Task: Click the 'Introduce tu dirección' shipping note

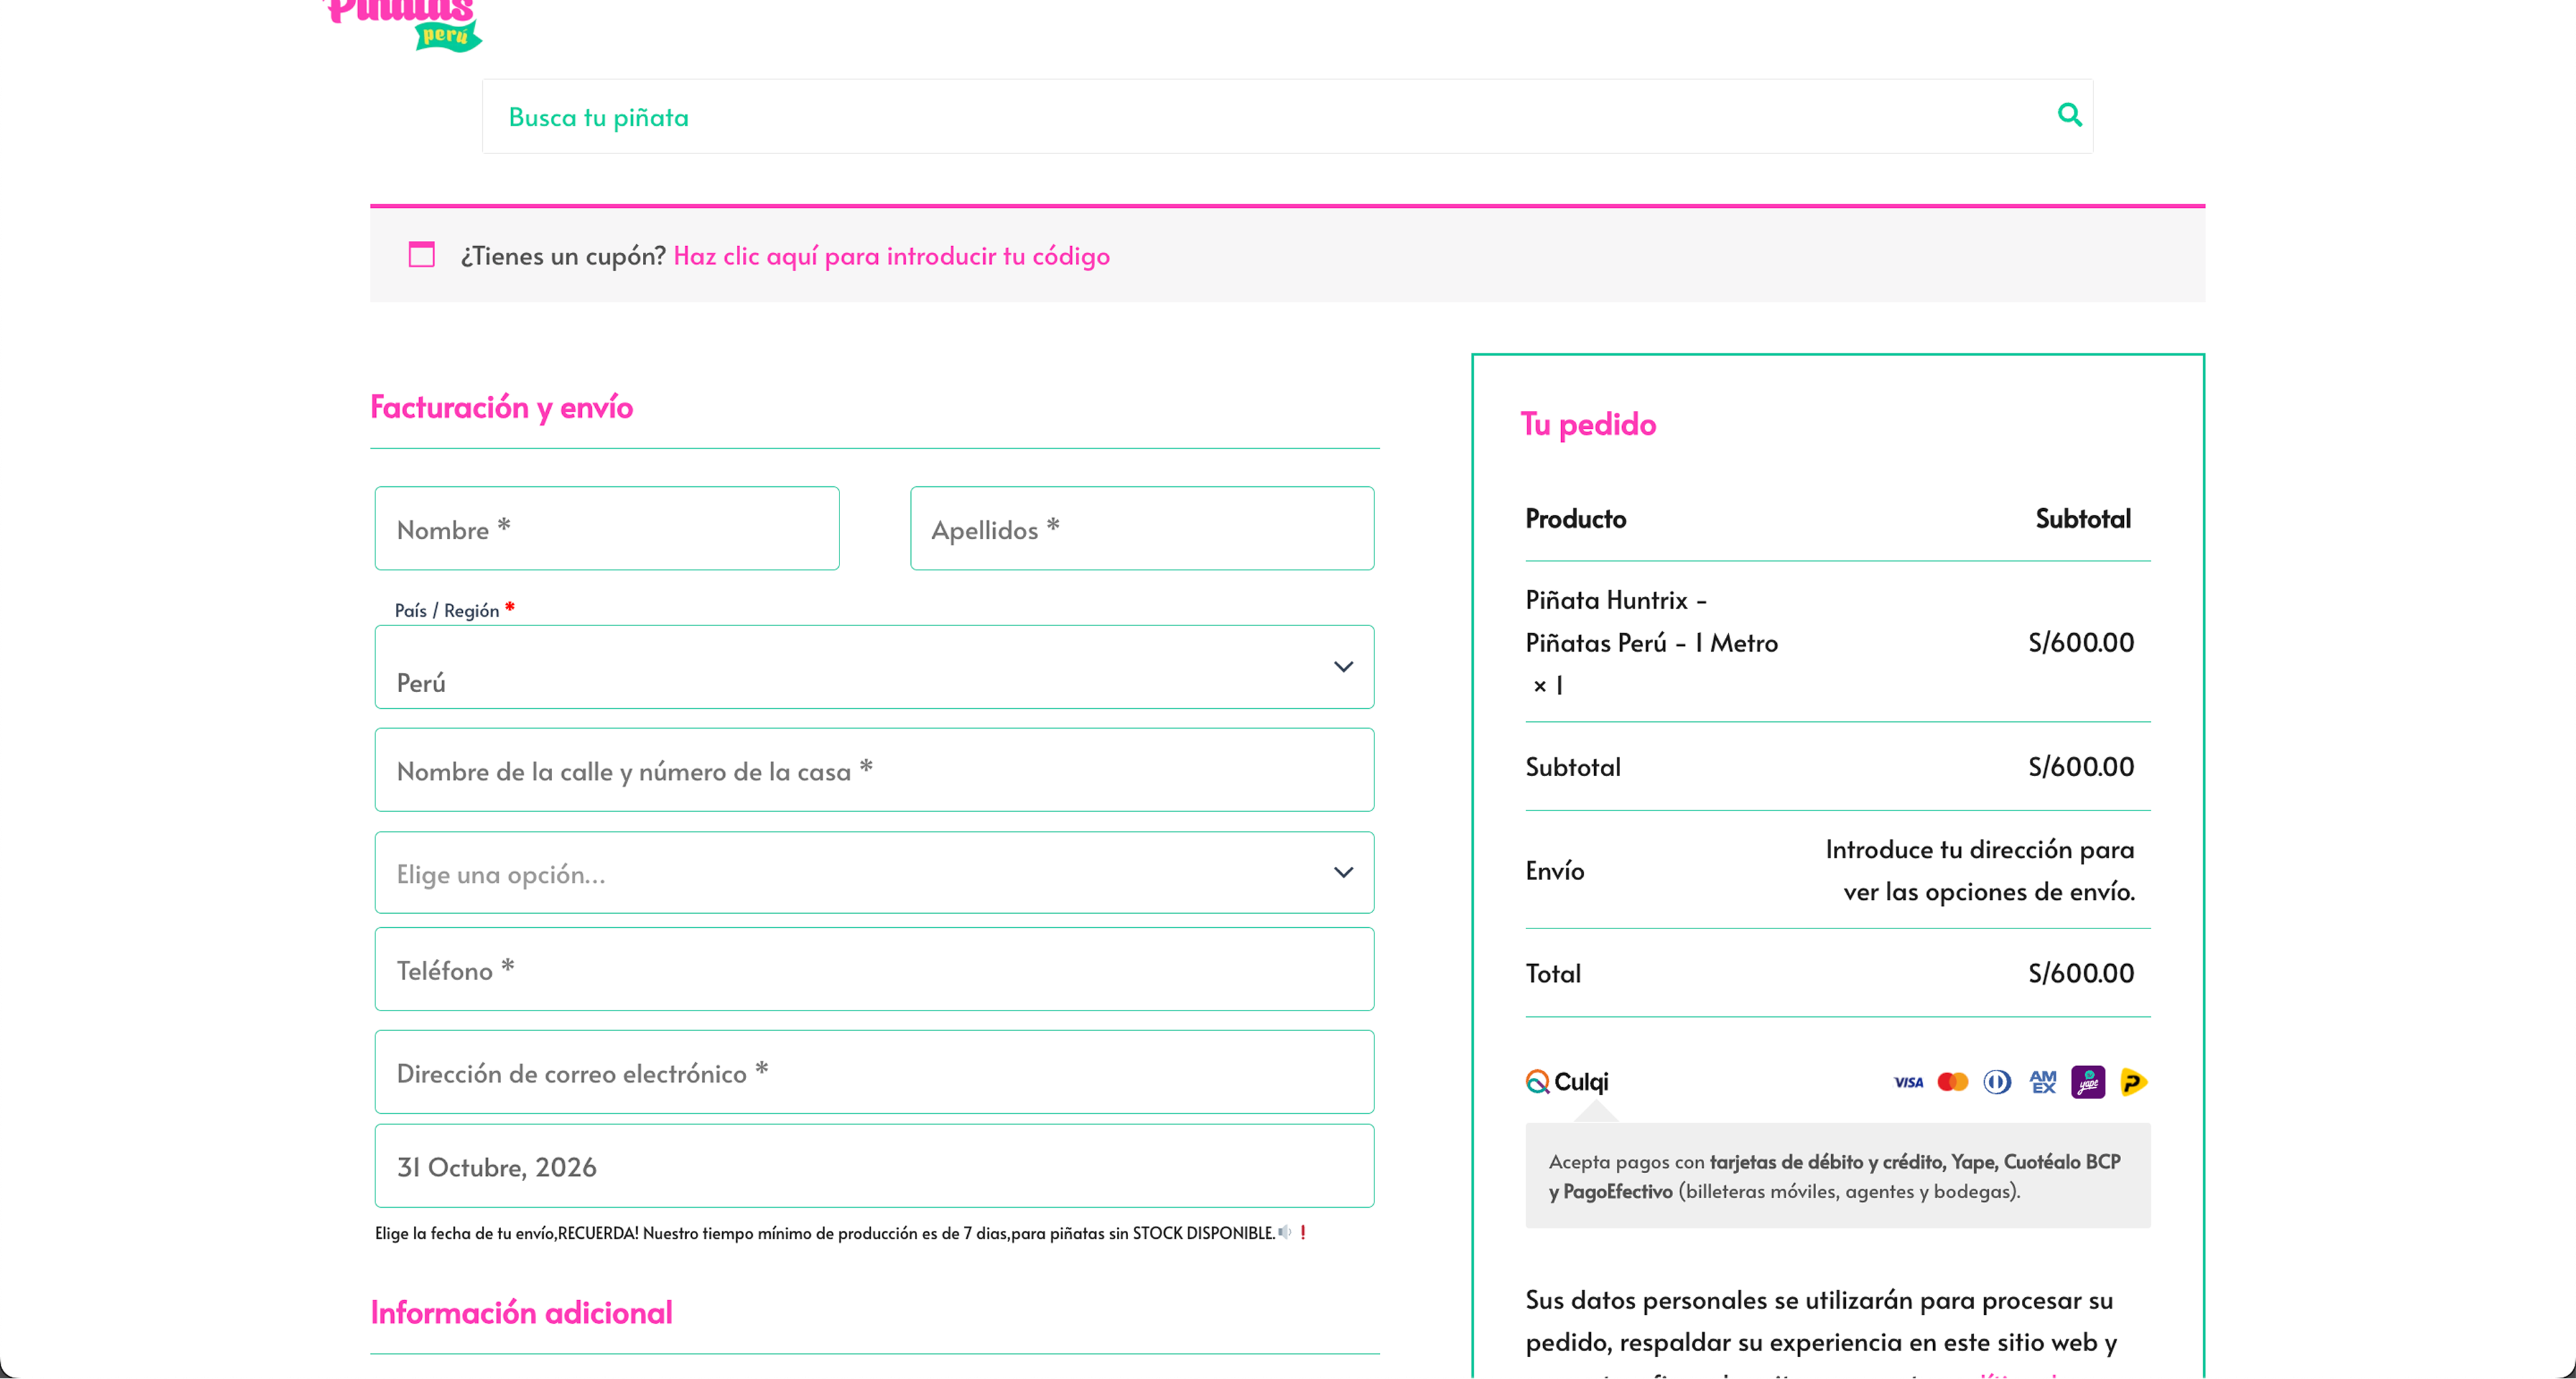Action: pos(1980,869)
